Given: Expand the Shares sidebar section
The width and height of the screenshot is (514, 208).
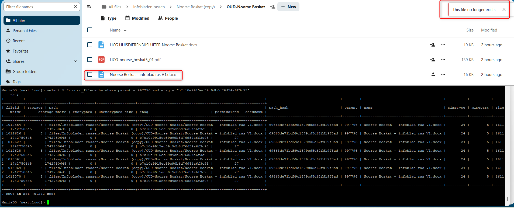Looking at the screenshot, I should click(x=75, y=61).
